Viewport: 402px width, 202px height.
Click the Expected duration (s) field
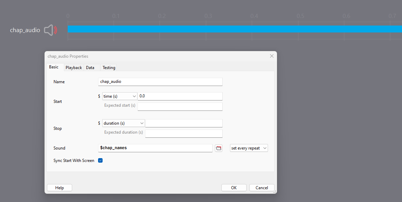pyautogui.click(x=184, y=134)
